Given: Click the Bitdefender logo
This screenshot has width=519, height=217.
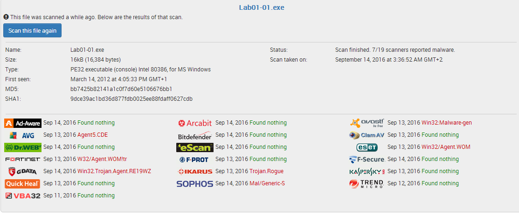Looking at the screenshot, I should click(195, 135).
